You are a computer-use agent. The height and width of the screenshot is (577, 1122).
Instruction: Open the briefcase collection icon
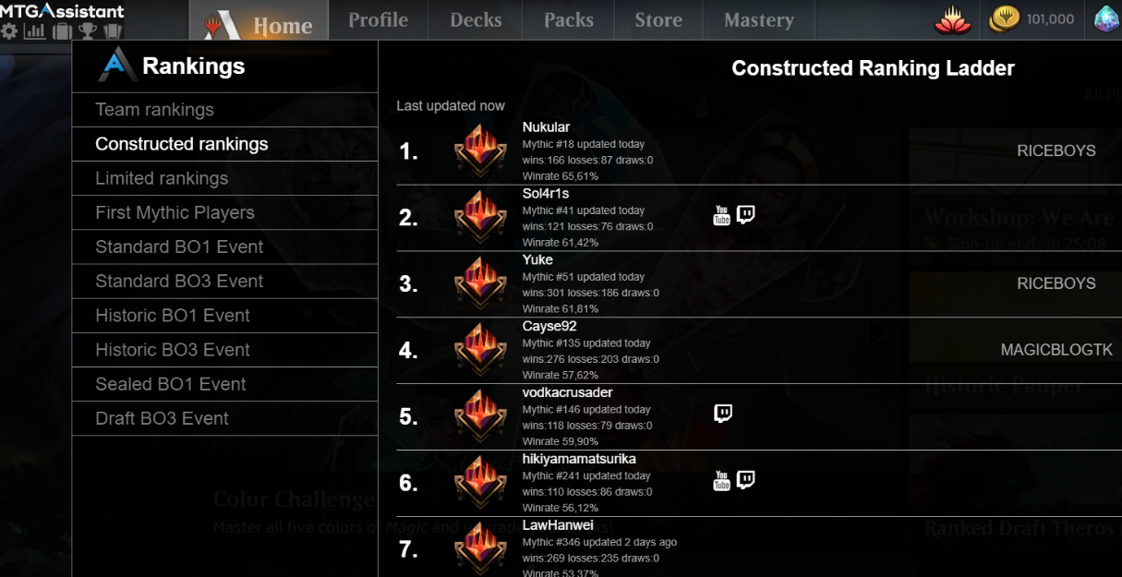[62, 31]
